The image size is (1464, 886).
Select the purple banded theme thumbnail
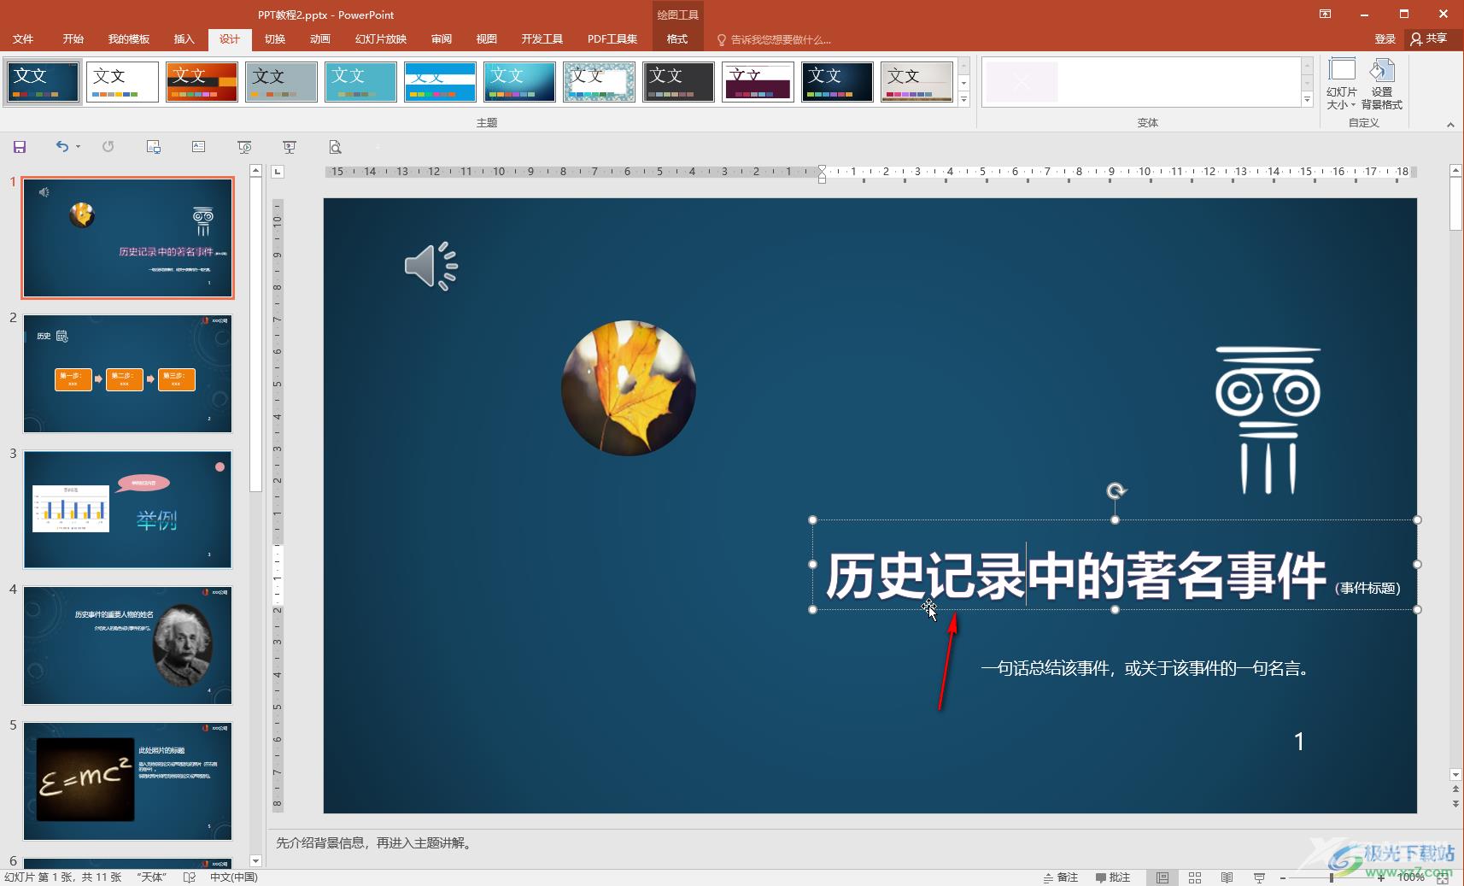click(758, 82)
